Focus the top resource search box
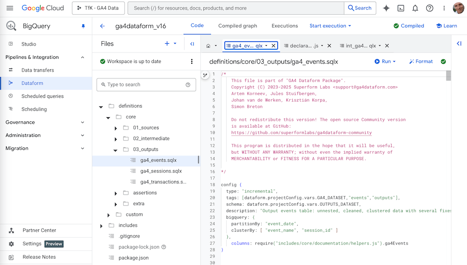Screen dimensions: 467x265 click(x=236, y=8)
